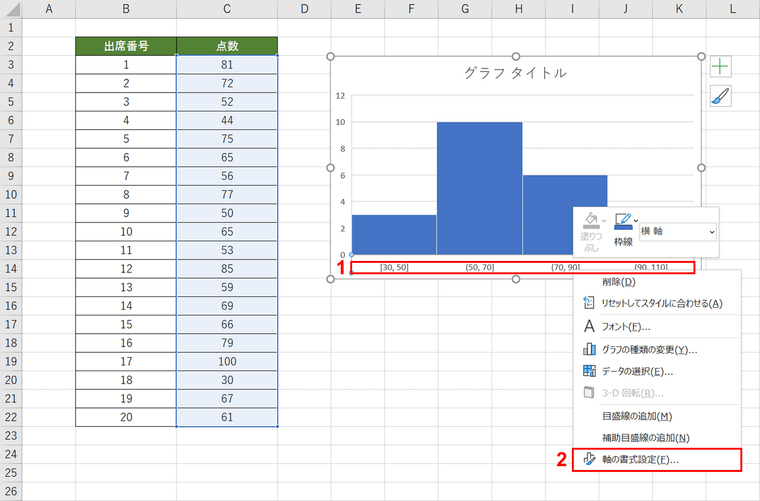Select row 10 header
Image resolution: width=760 pixels, height=501 pixels.
tap(11, 194)
